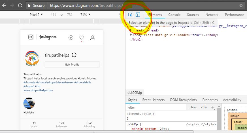Switch to the Console tab

[x=174, y=15]
